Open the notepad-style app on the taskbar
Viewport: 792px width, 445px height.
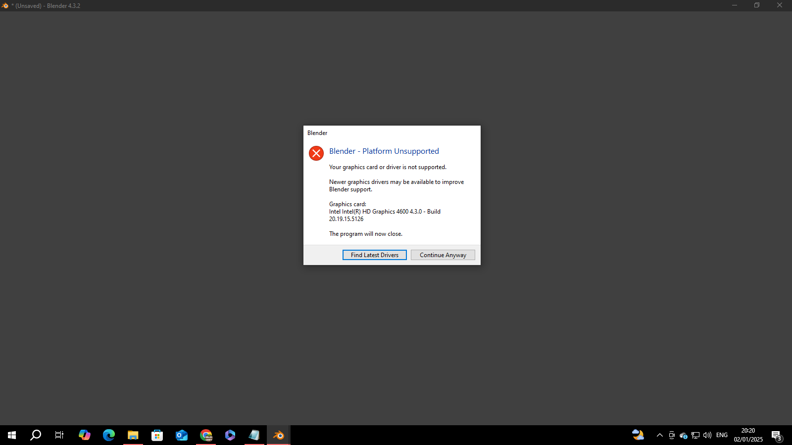point(254,435)
